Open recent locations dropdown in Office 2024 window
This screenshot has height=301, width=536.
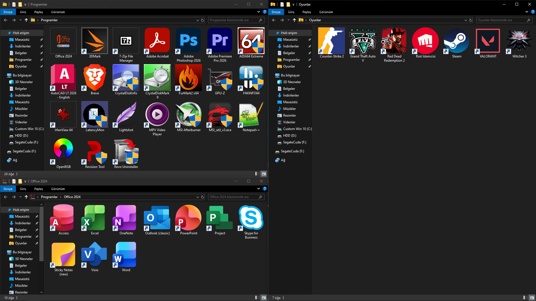[x=20, y=197]
